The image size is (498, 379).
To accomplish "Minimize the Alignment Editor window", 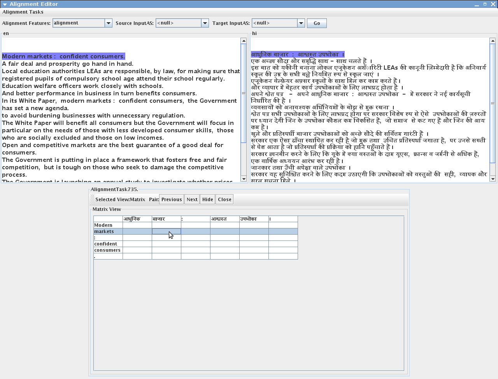I will [x=477, y=4].
